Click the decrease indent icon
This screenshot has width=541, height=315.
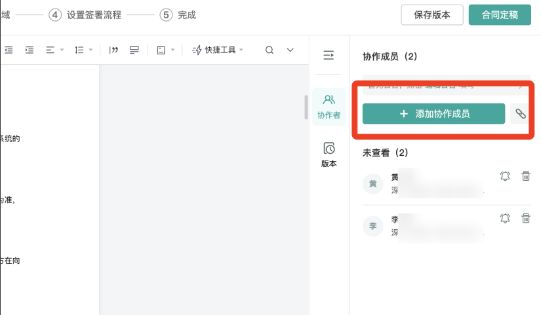click(9, 50)
